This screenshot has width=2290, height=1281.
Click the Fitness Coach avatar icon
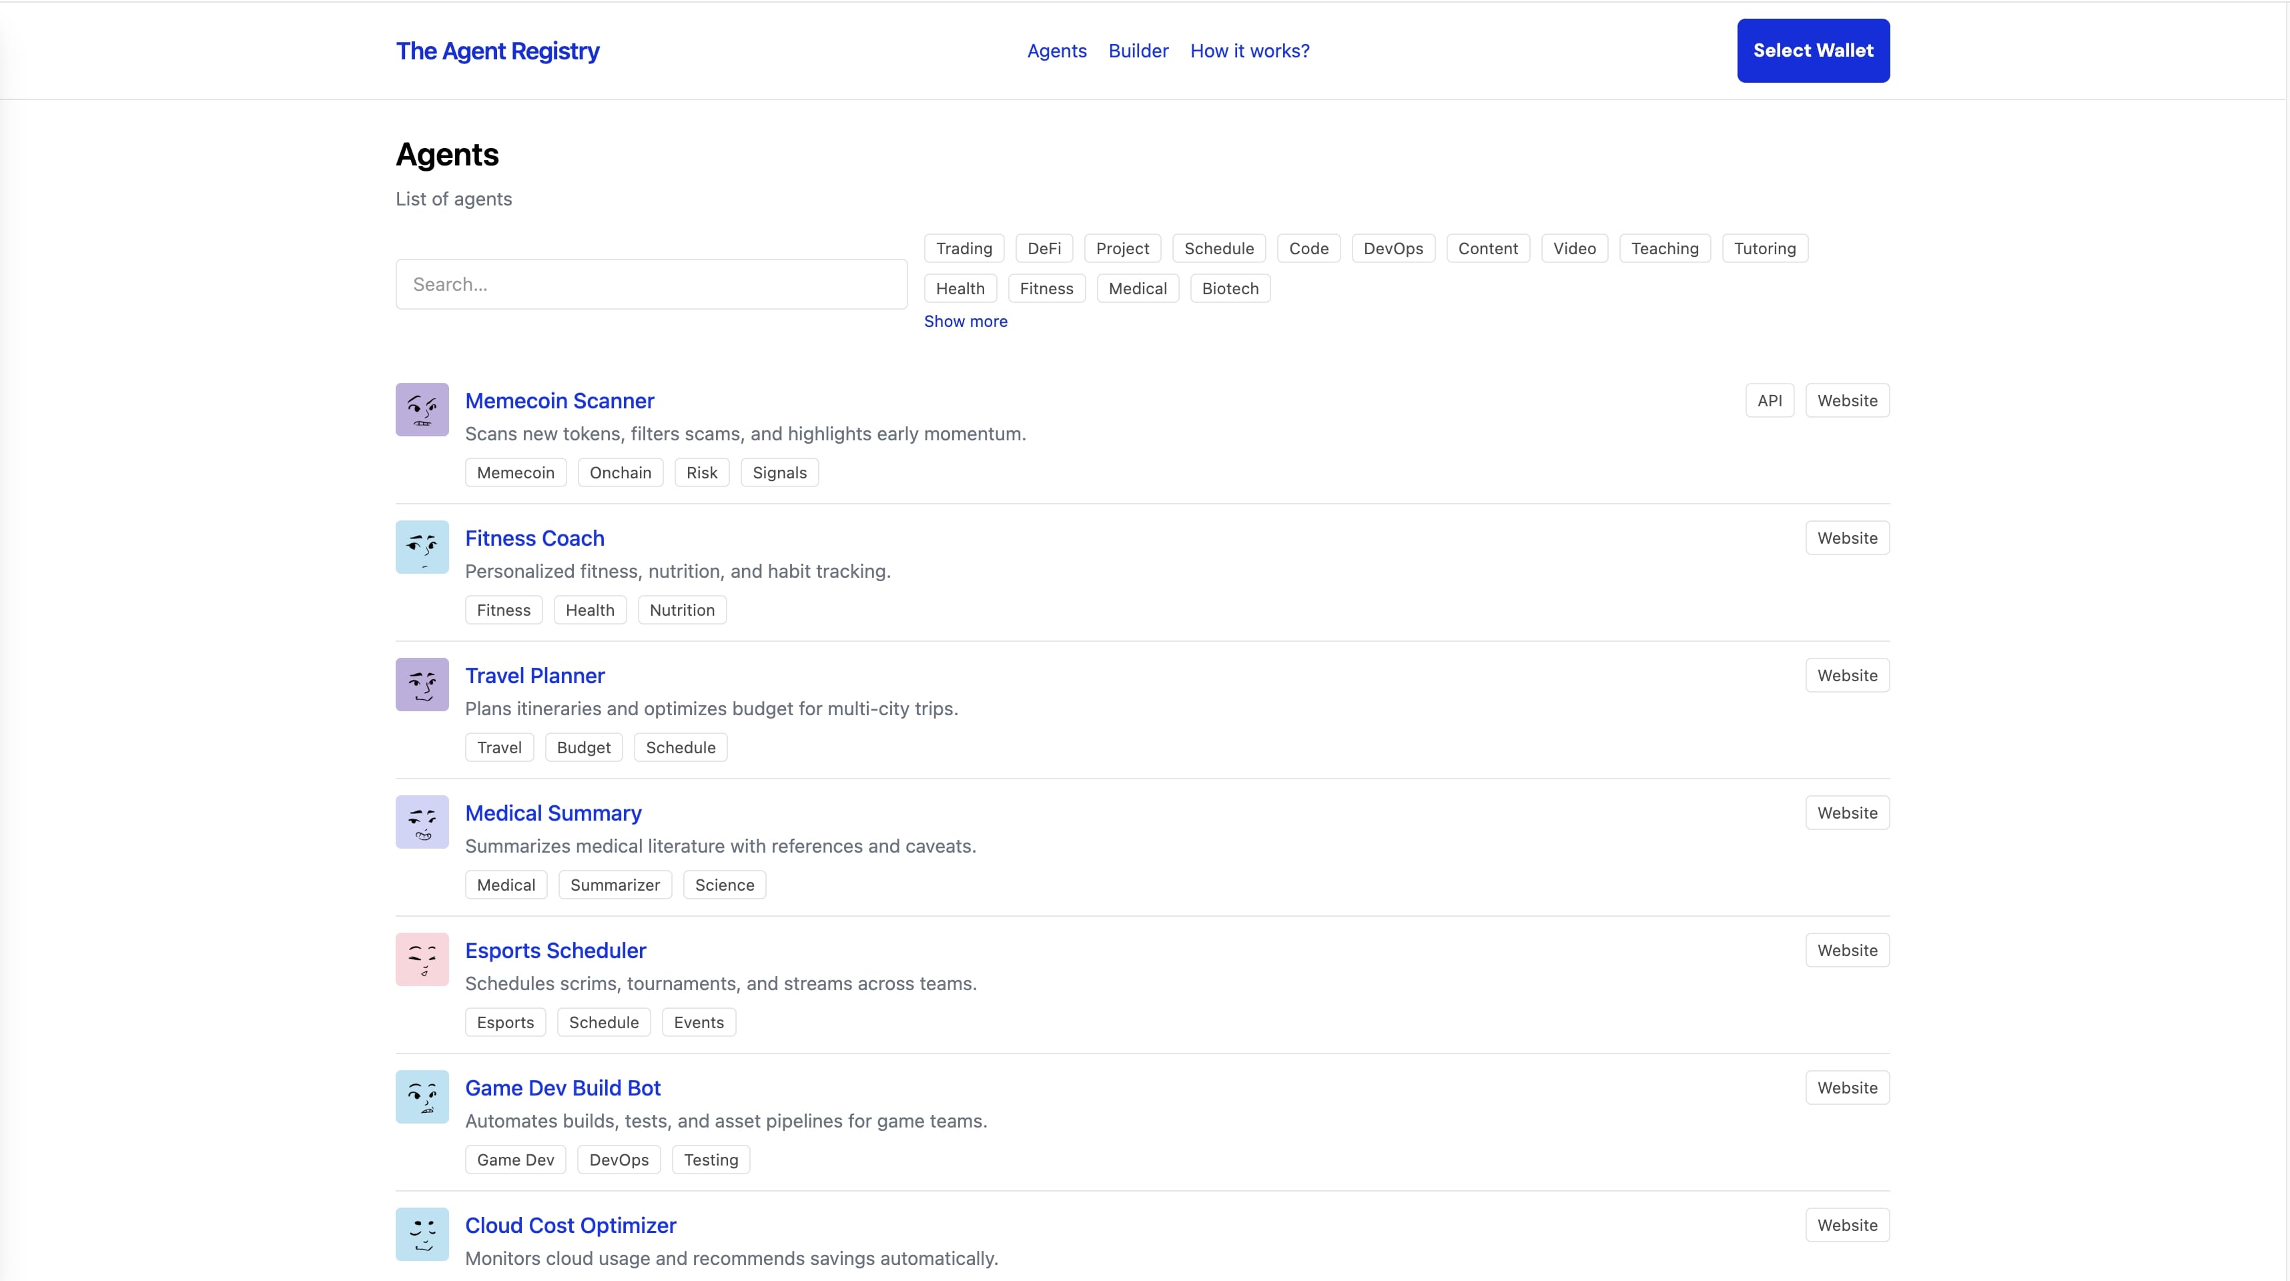[422, 546]
